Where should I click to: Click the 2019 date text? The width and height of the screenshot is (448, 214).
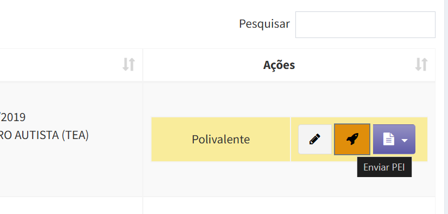click(14, 117)
